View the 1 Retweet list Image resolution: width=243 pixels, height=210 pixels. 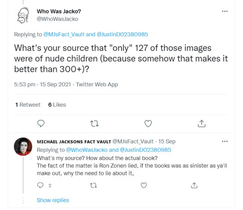[x=28, y=105]
